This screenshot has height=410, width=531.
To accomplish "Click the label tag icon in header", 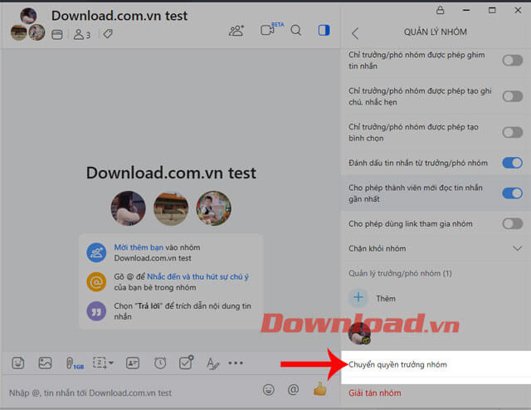I will click(108, 34).
